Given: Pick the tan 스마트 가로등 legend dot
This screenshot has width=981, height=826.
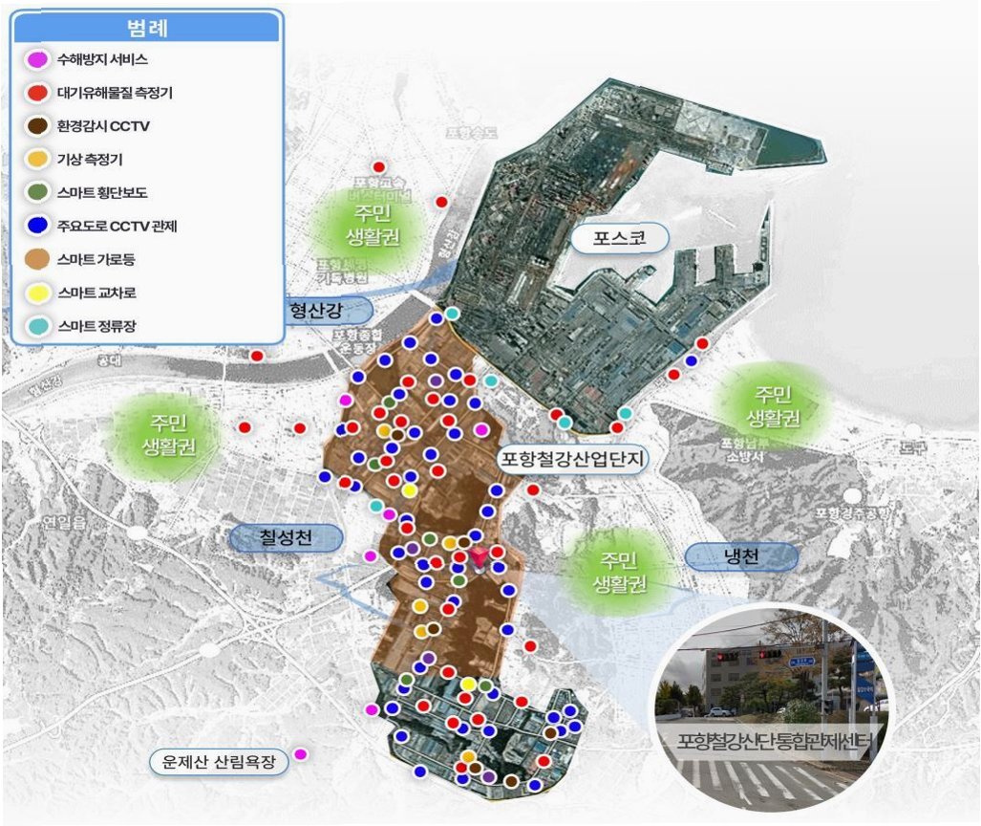Looking at the screenshot, I should pos(37,259).
